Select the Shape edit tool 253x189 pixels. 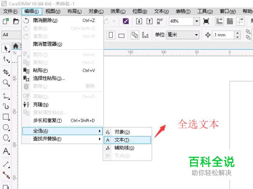point(6,59)
